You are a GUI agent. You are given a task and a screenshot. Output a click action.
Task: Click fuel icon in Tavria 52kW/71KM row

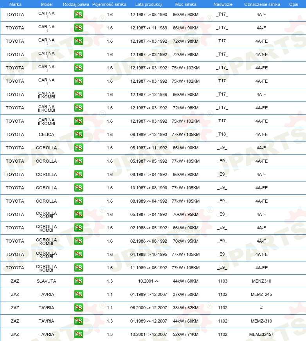pos(78,334)
